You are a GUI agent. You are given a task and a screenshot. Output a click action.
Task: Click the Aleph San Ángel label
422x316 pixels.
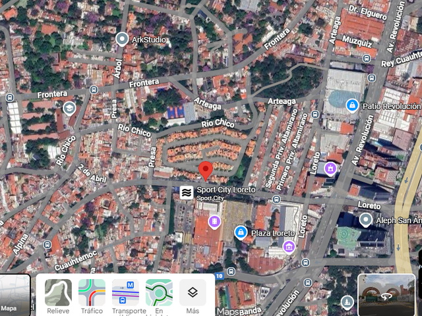(399, 221)
